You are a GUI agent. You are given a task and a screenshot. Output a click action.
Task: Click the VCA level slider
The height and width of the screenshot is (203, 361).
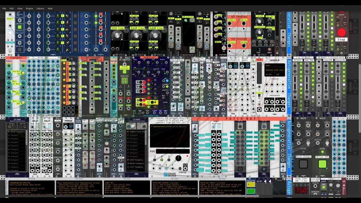pyautogui.click(x=259, y=72)
